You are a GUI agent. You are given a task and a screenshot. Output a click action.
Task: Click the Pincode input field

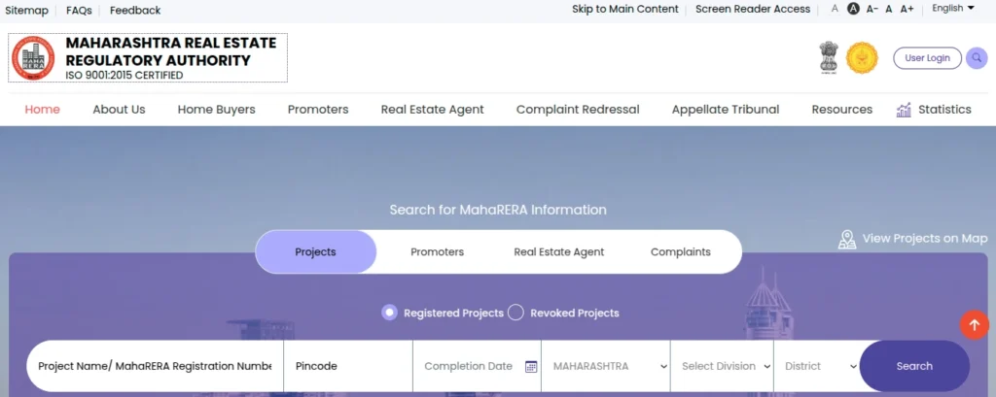coord(348,366)
